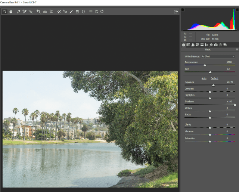Open the Preferences dialog icon
The image size is (239, 192).
(90, 12)
